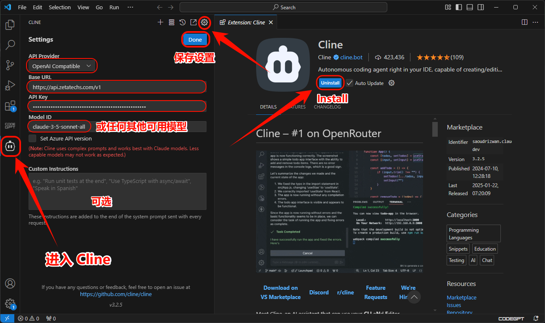Viewport: 545px width, 323px height.
Task: Open the r/cline link
Action: point(345,292)
